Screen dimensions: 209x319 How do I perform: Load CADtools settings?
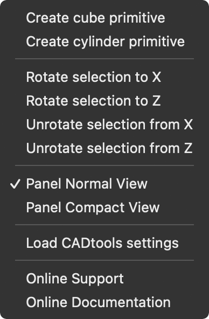tap(104, 243)
